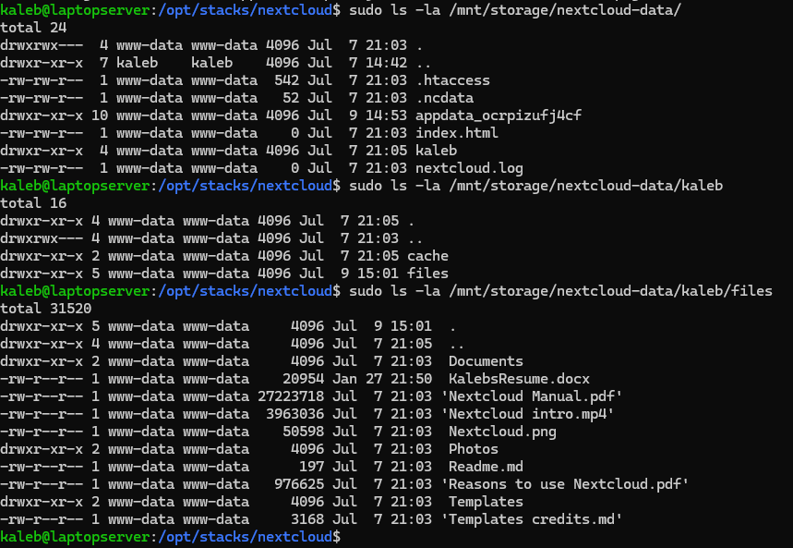The height and width of the screenshot is (548, 793).
Task: Click the nextcloud.log filename
Action: [x=469, y=168]
